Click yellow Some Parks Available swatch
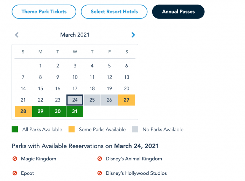245x181 pixels. (x=71, y=129)
